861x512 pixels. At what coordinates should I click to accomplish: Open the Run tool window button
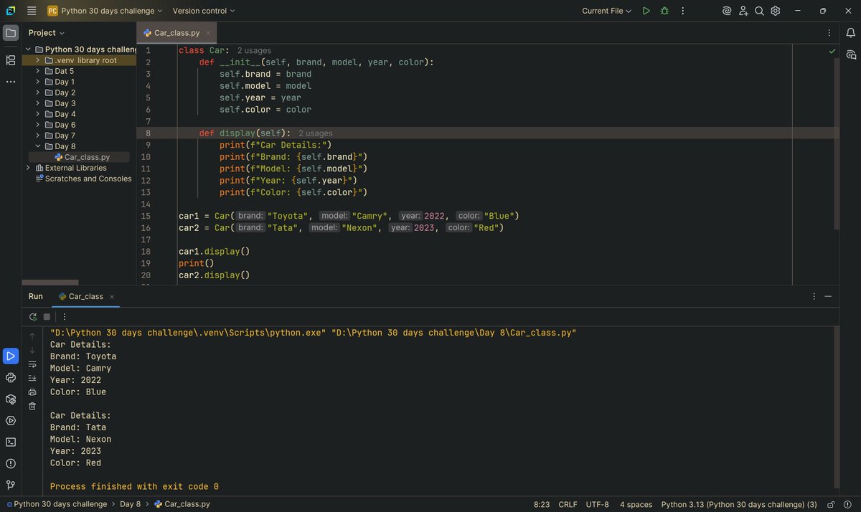11,356
